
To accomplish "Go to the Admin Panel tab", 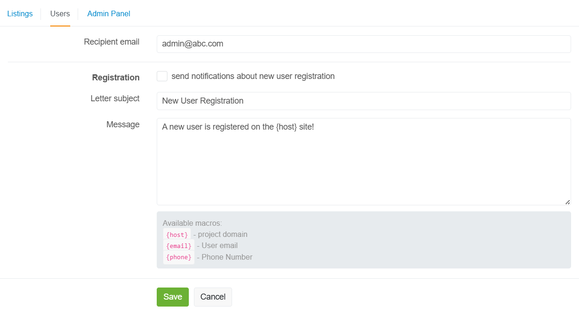I will pyautogui.click(x=108, y=13).
